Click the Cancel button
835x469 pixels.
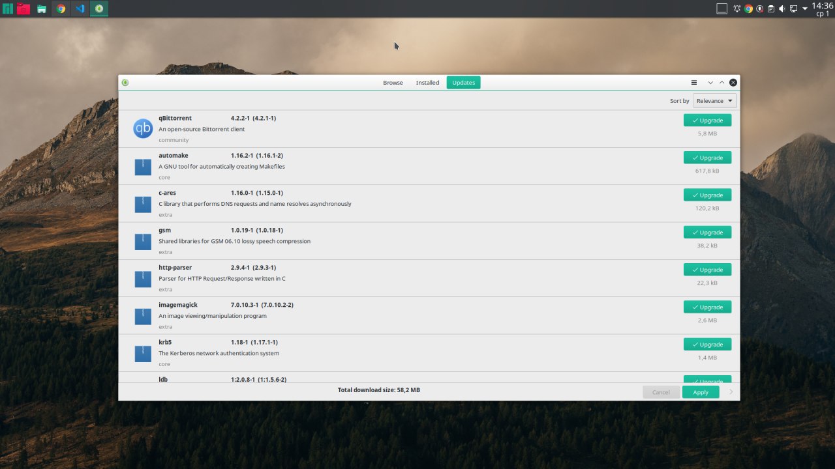click(661, 392)
